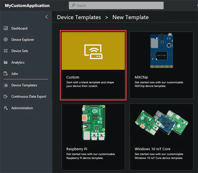Navigate to Jobs

point(15,74)
